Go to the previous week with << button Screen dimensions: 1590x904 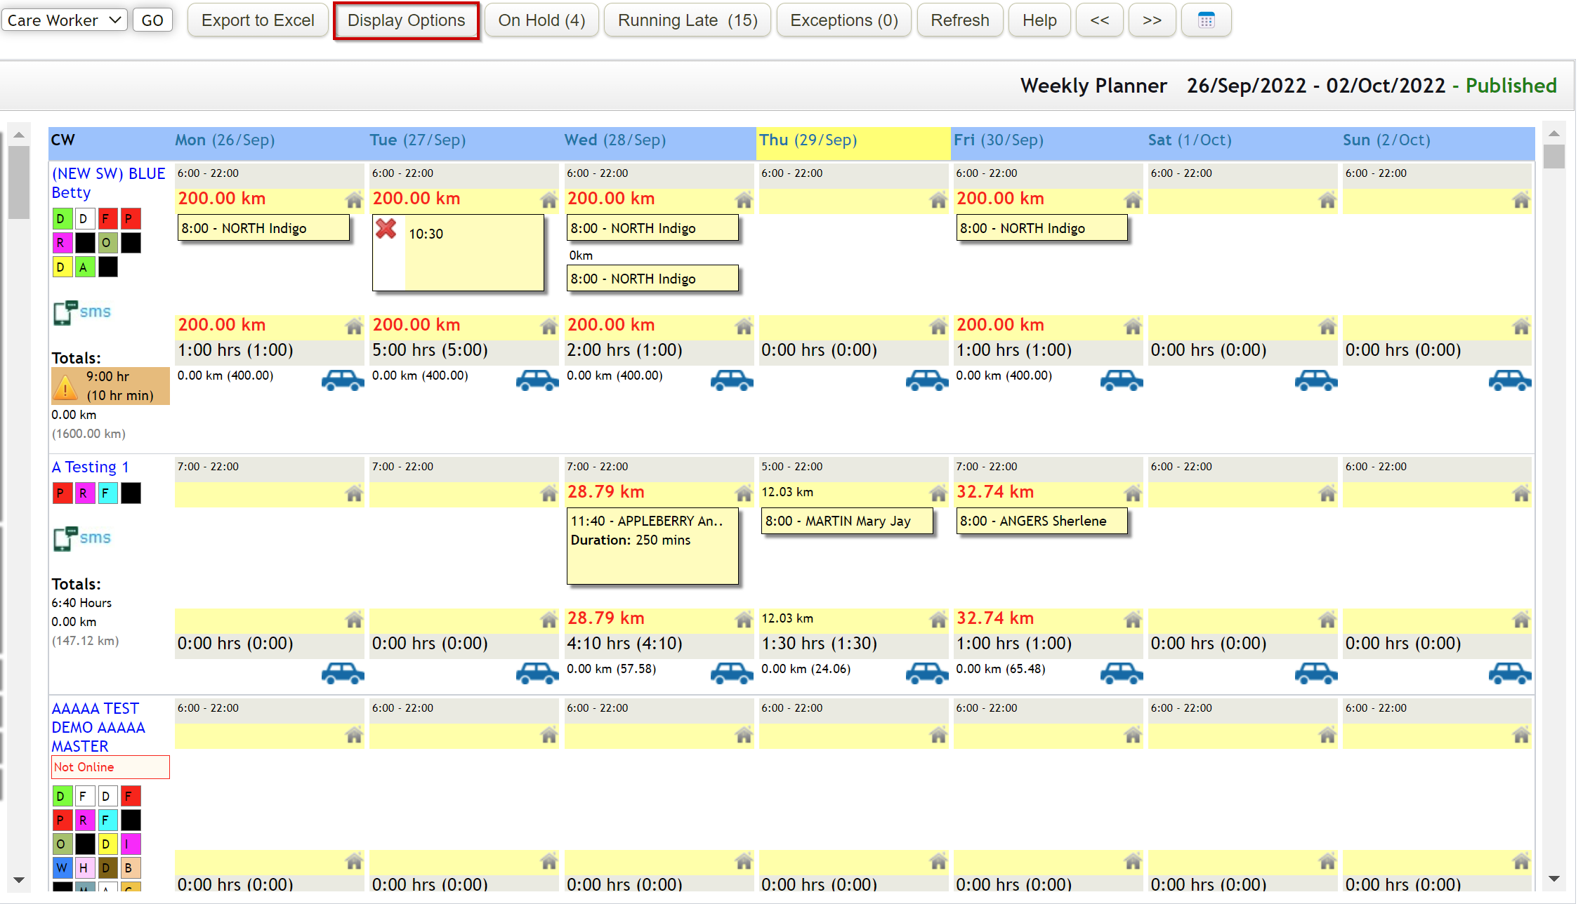coord(1099,20)
